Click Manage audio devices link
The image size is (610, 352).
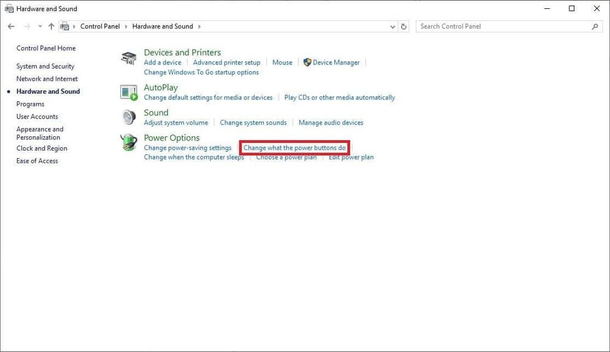(331, 123)
